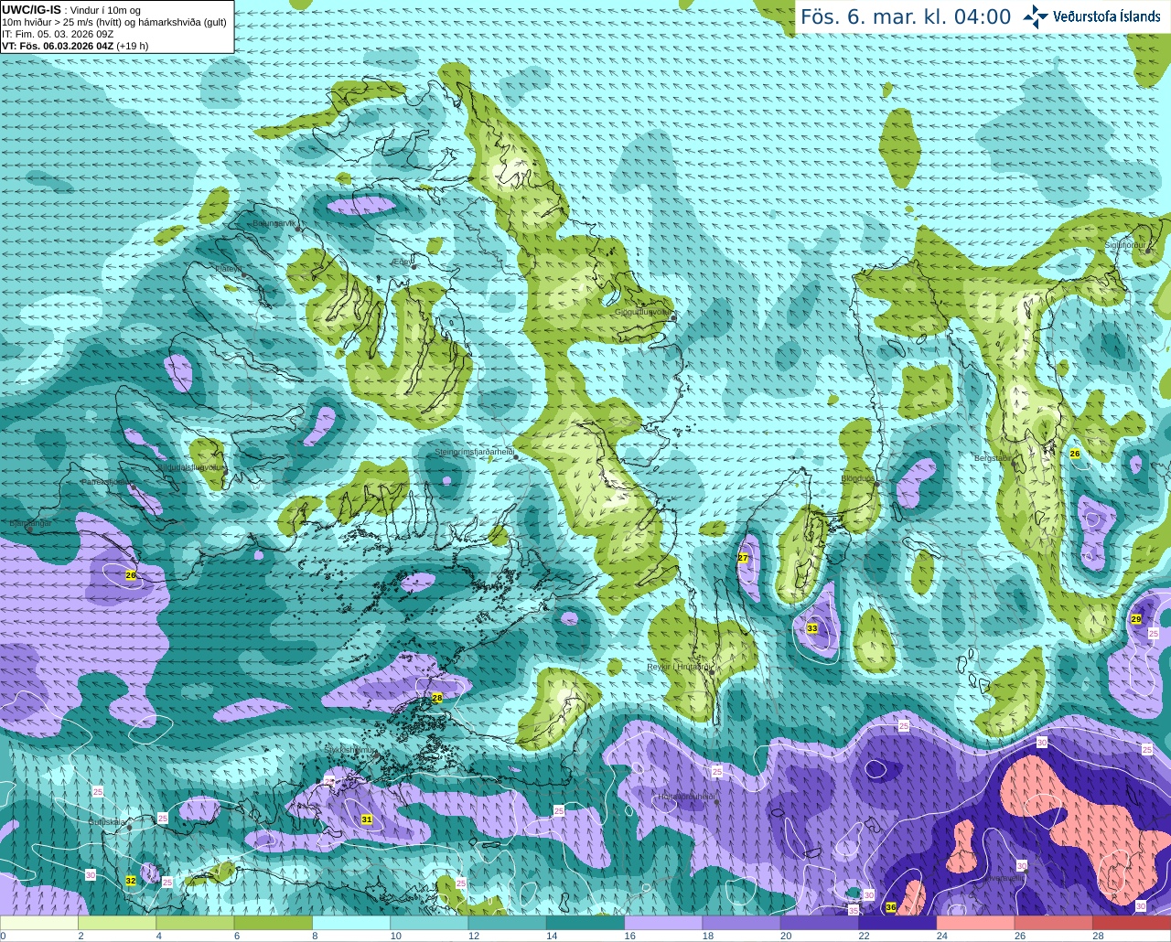Click the Holtavörðuheiði station label
The image size is (1171, 942).
pyautogui.click(x=685, y=797)
